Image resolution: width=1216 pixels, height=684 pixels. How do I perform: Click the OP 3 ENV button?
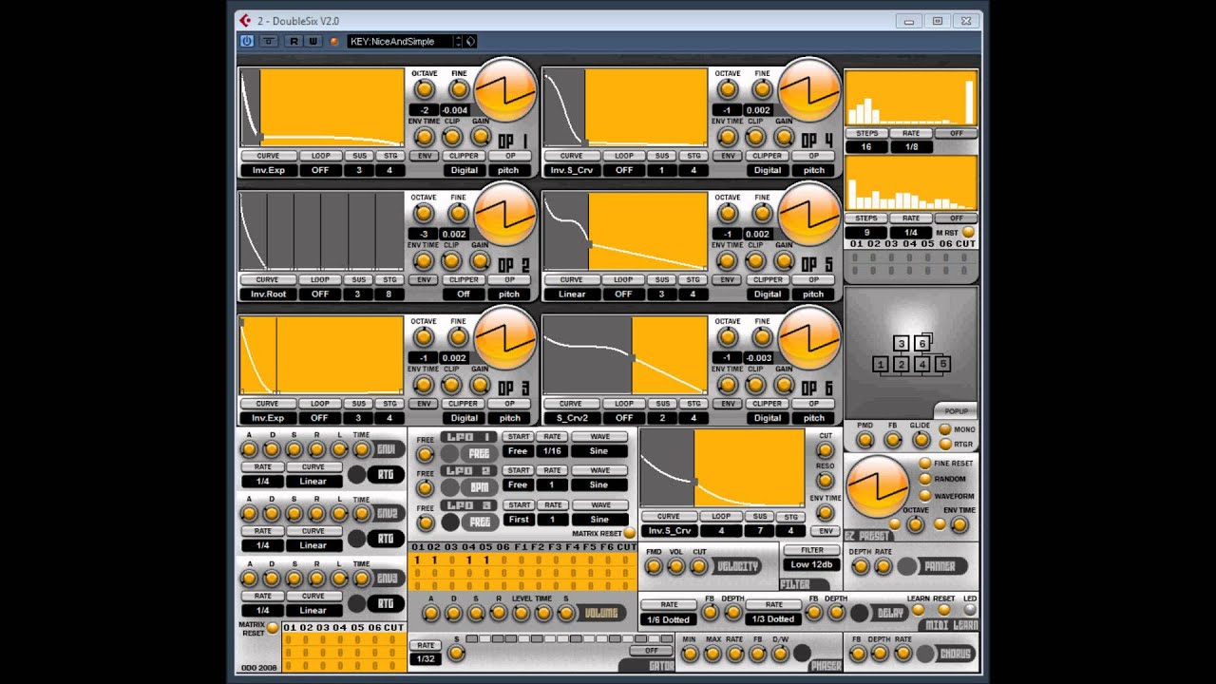425,404
